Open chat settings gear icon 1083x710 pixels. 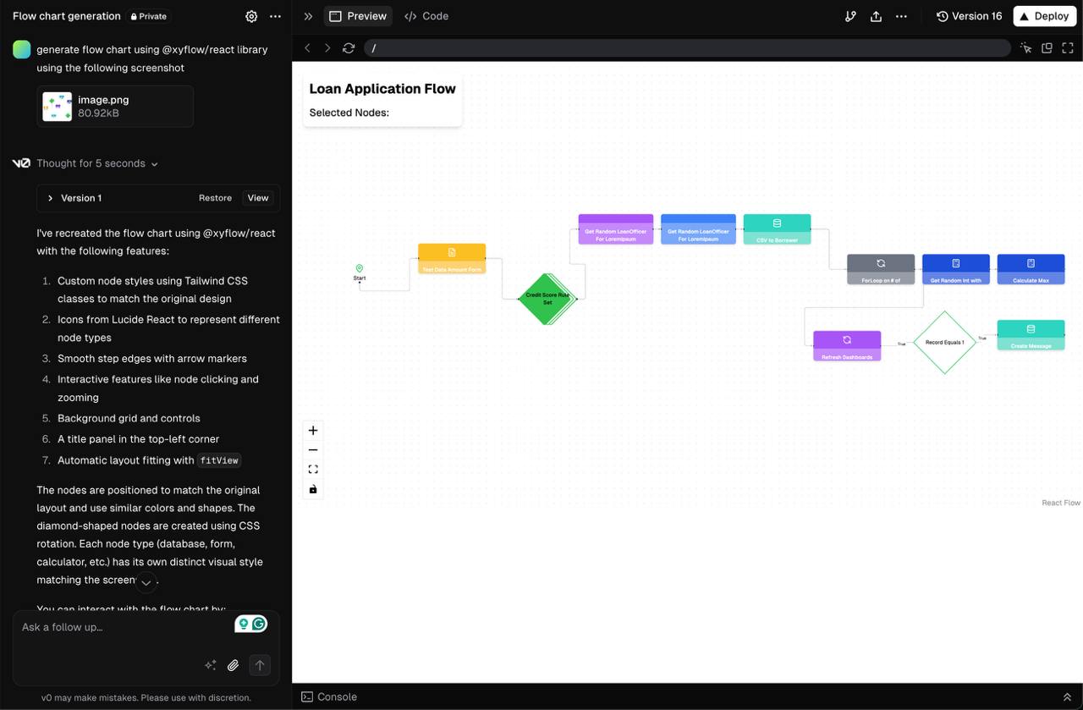pyautogui.click(x=251, y=16)
